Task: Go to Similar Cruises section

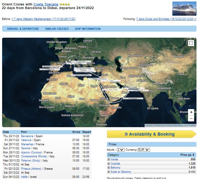Action: 57,29
